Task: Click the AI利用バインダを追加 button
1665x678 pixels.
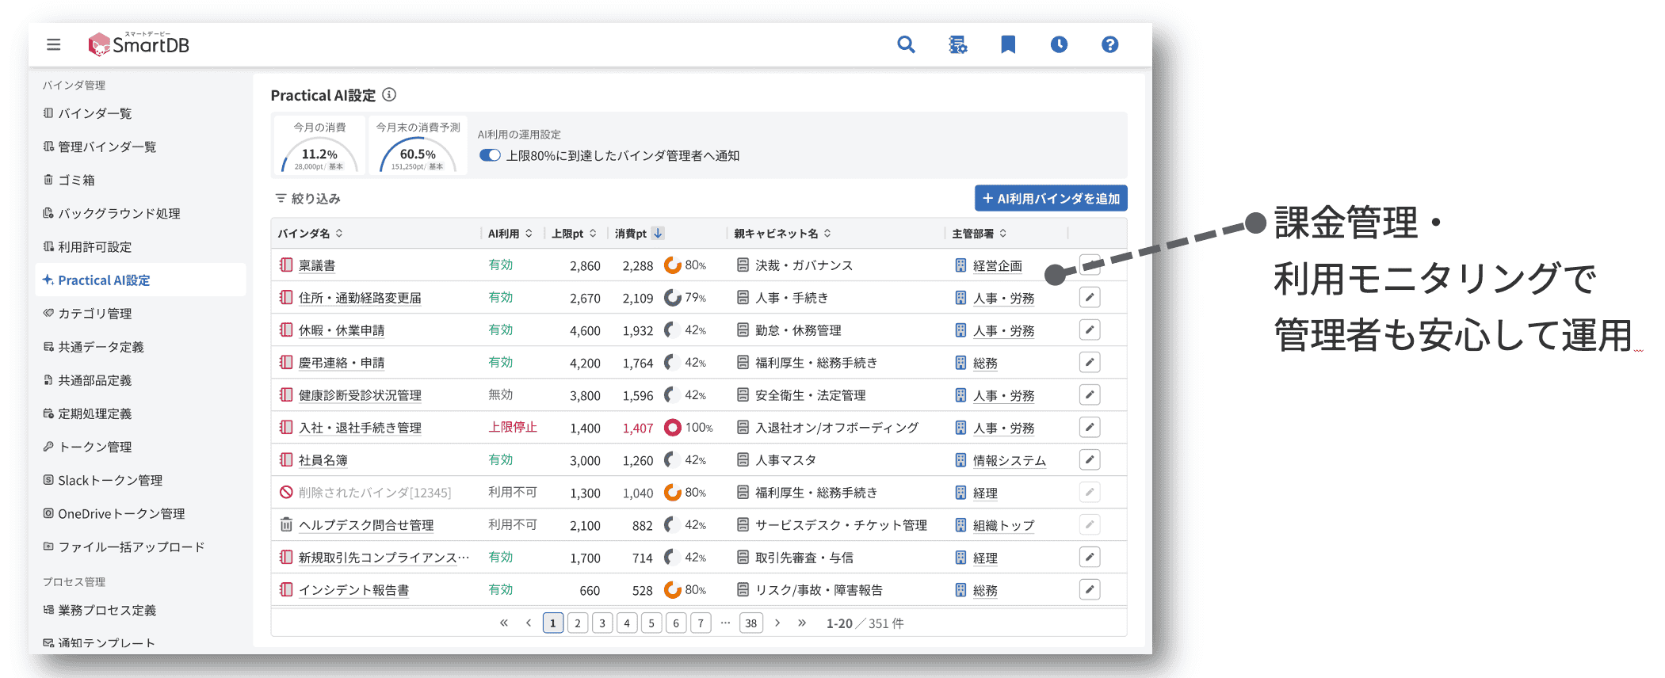Action: click(x=1050, y=199)
